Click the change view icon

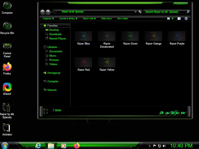pos(169,19)
